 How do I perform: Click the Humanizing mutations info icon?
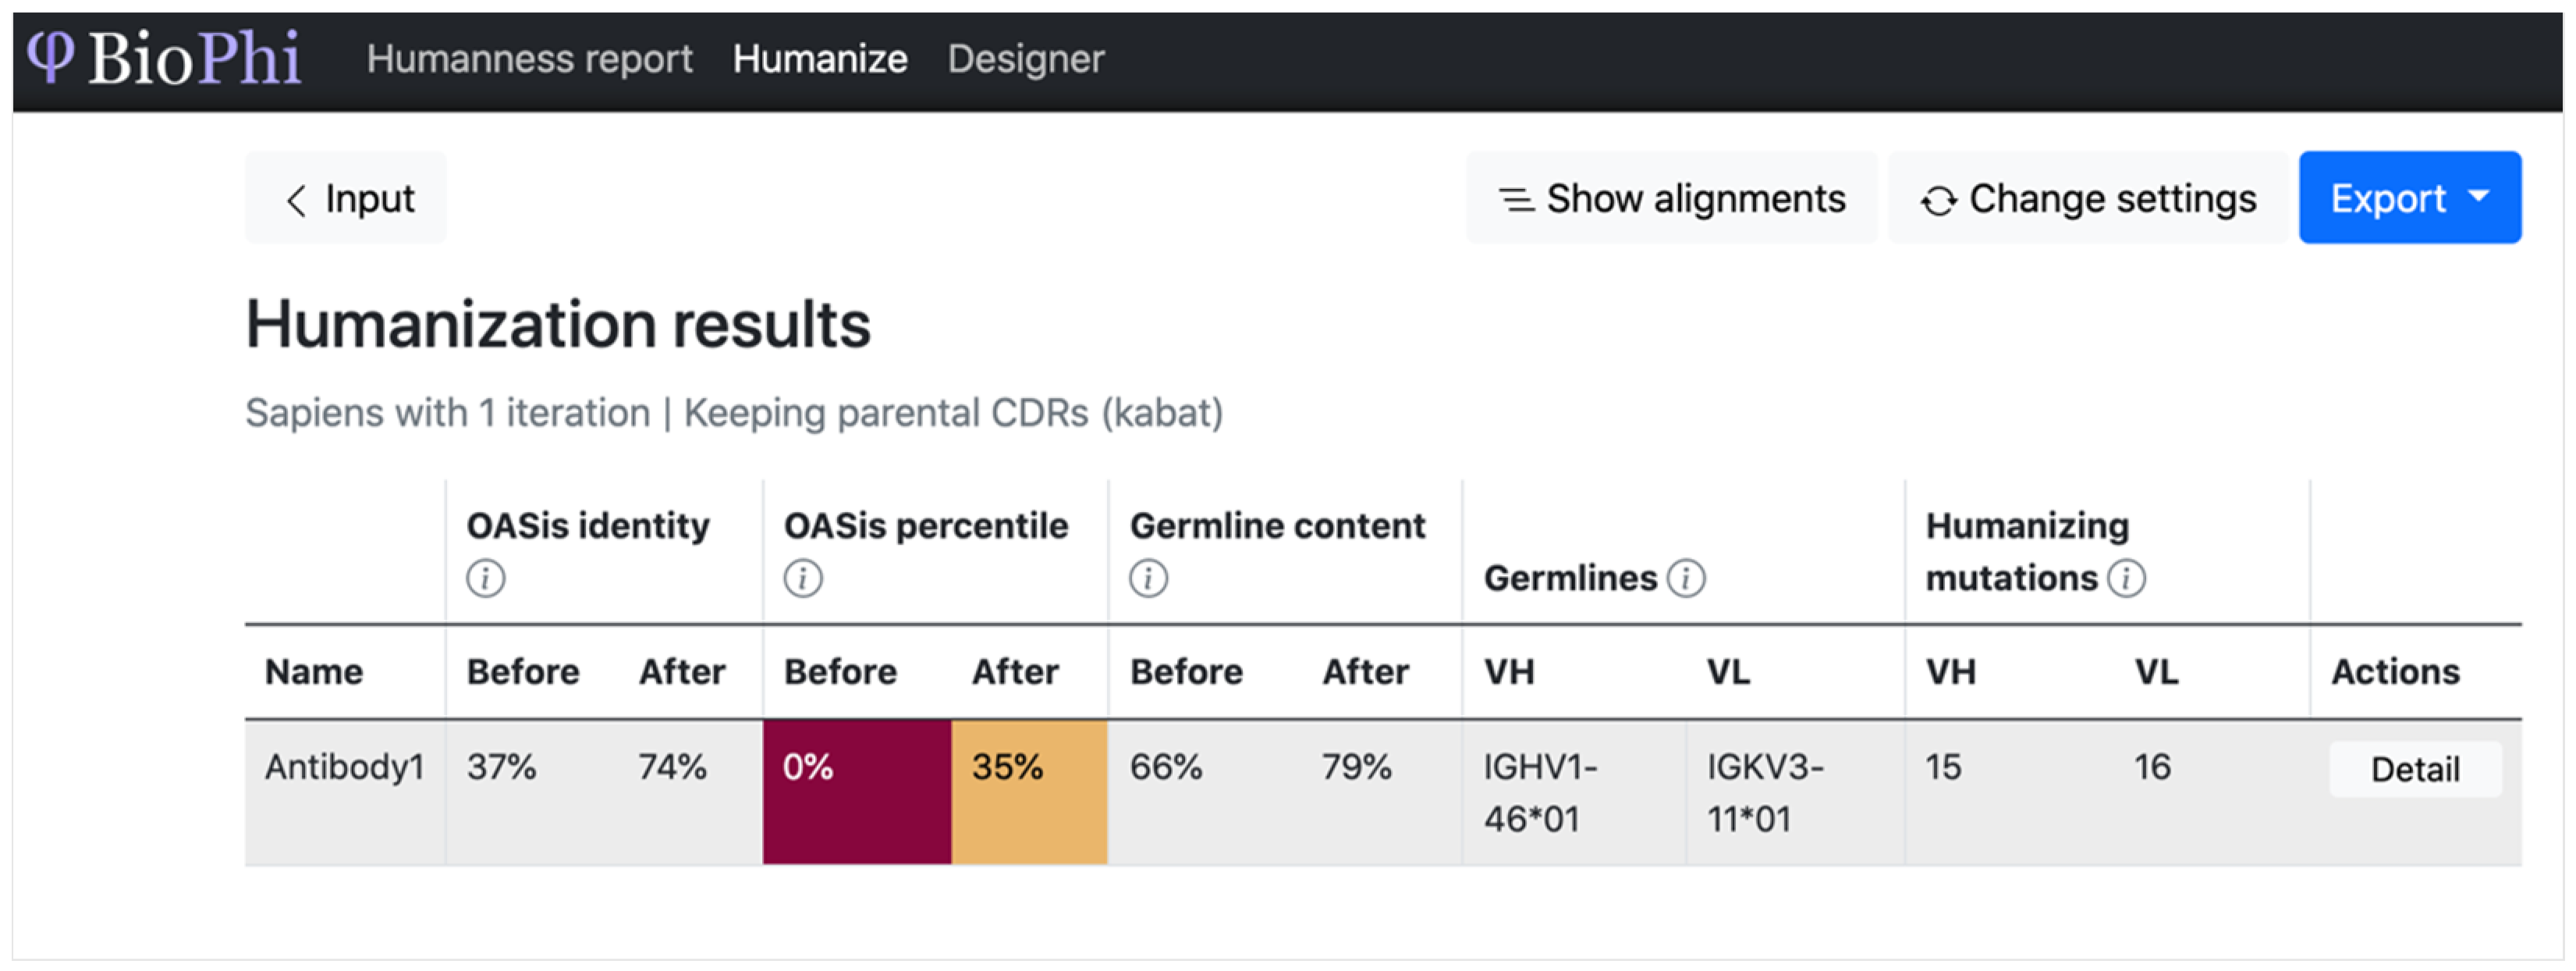click(x=2126, y=578)
